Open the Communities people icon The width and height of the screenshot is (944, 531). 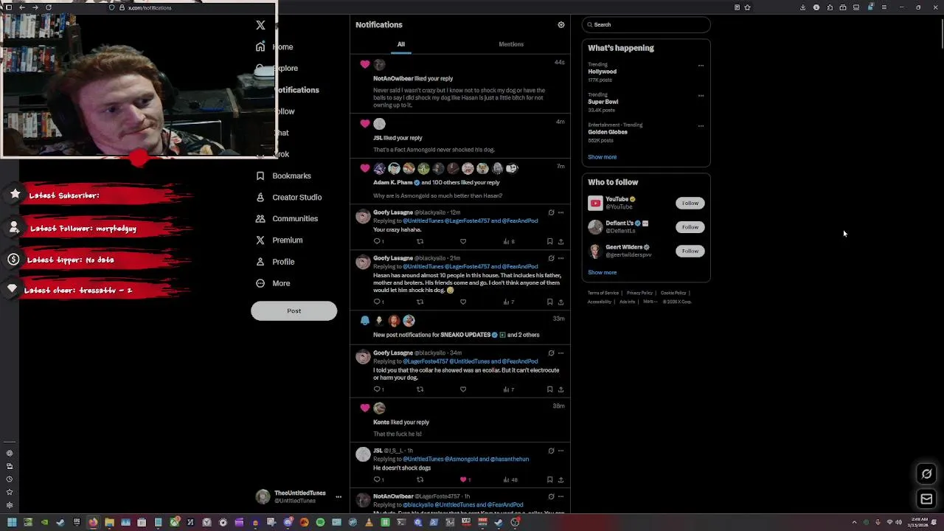click(x=260, y=218)
